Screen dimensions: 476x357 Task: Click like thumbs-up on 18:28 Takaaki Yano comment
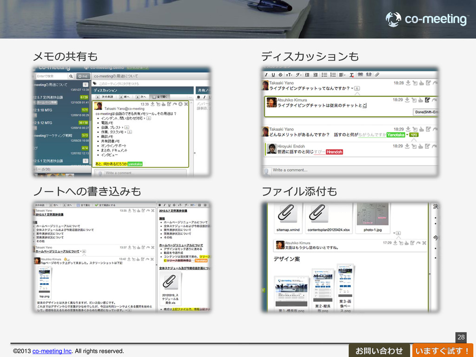[421, 83]
